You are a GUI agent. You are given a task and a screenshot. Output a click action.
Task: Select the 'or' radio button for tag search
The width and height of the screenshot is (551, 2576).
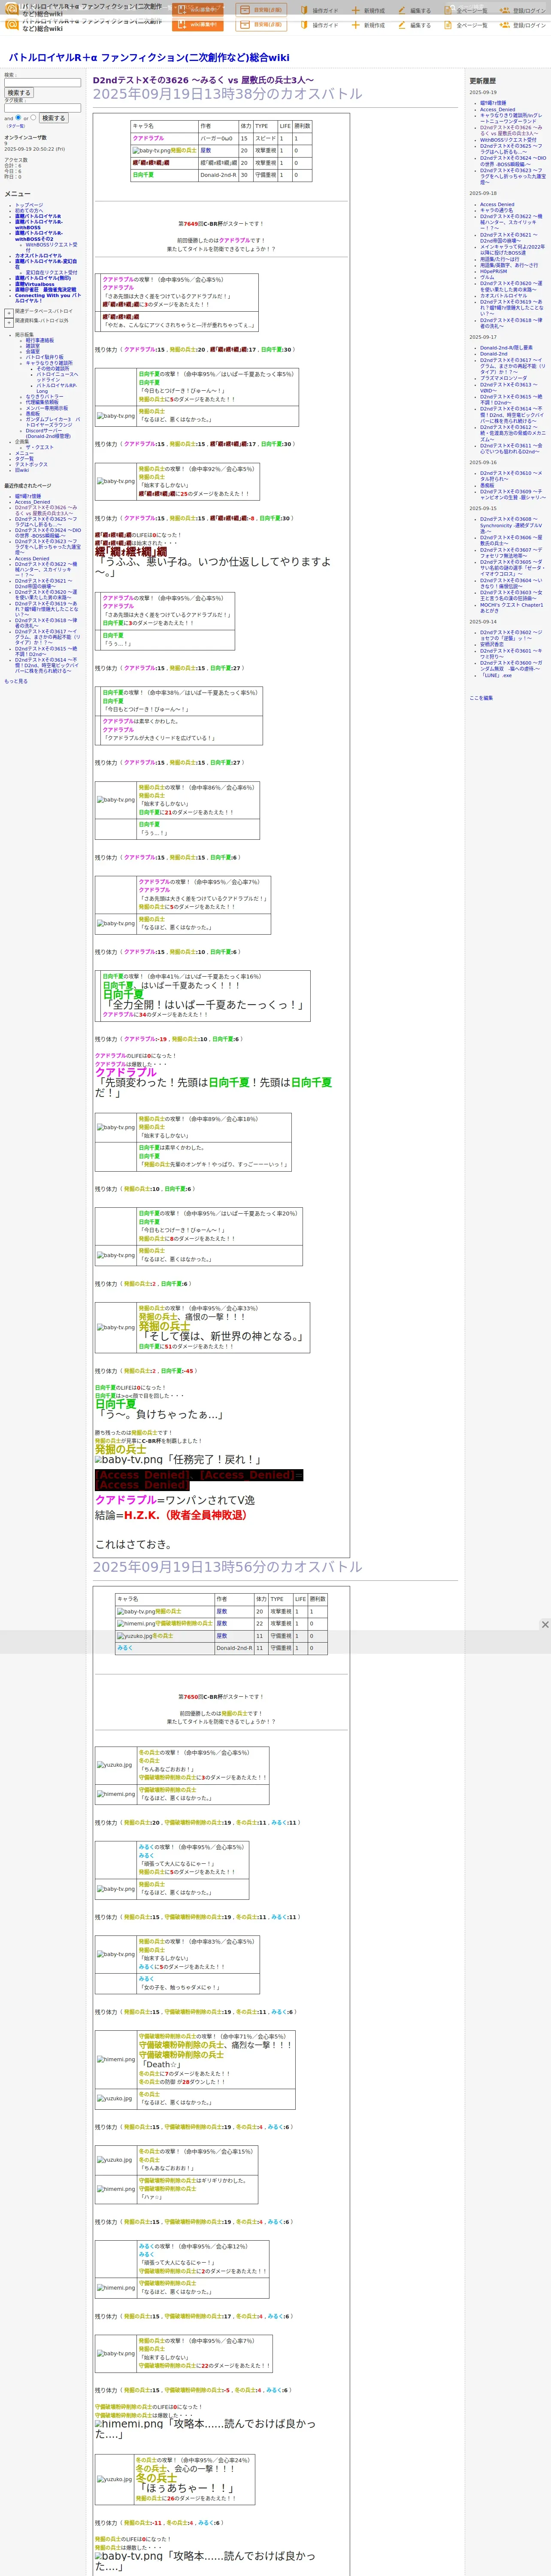tap(33, 117)
